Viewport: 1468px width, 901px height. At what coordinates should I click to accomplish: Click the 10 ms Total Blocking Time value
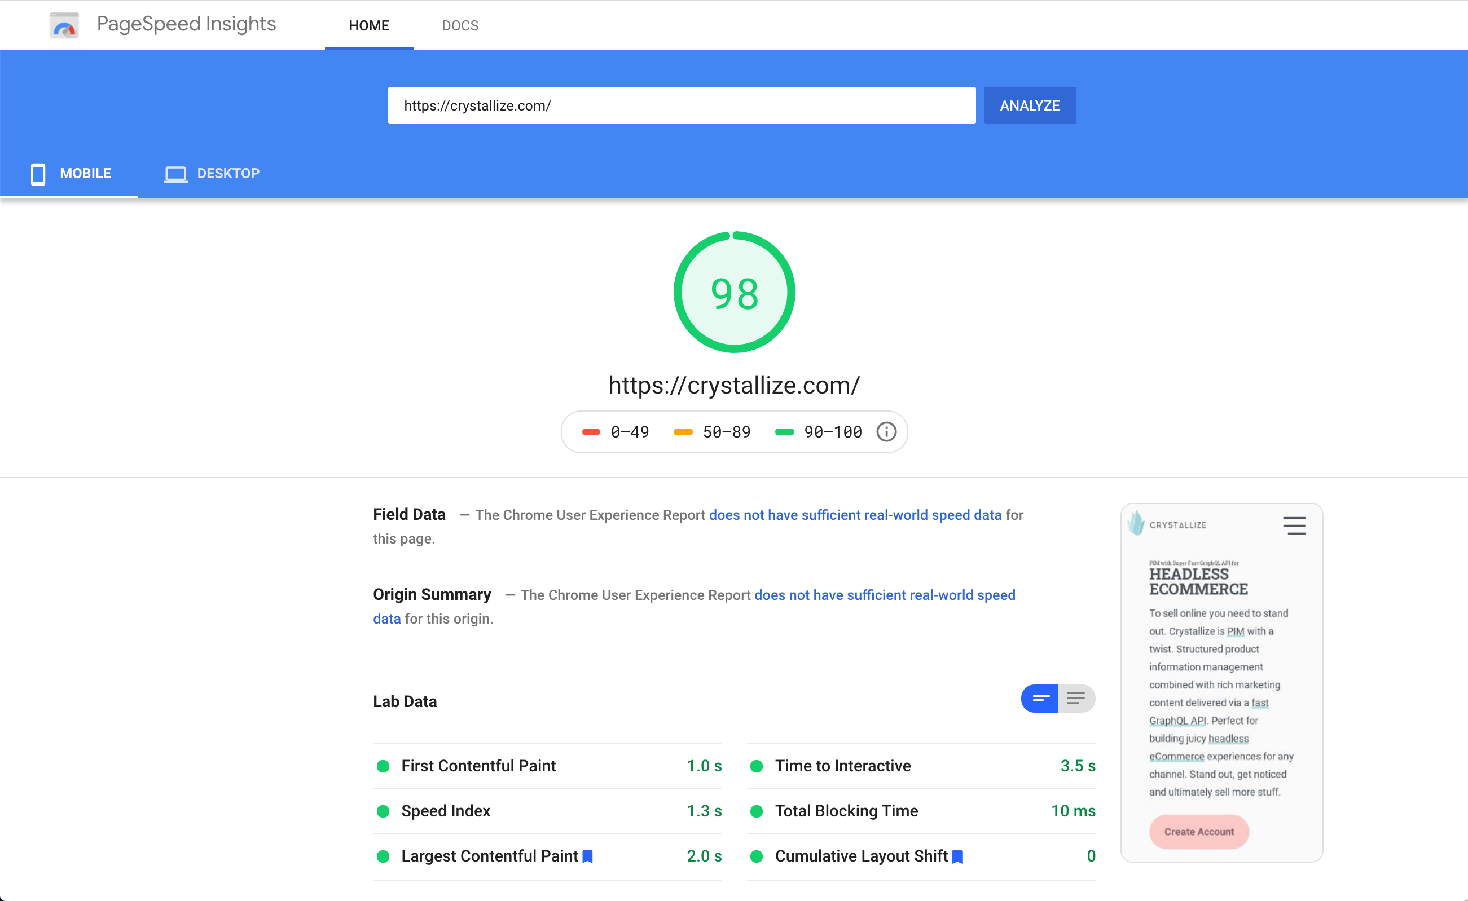pyautogui.click(x=1073, y=811)
